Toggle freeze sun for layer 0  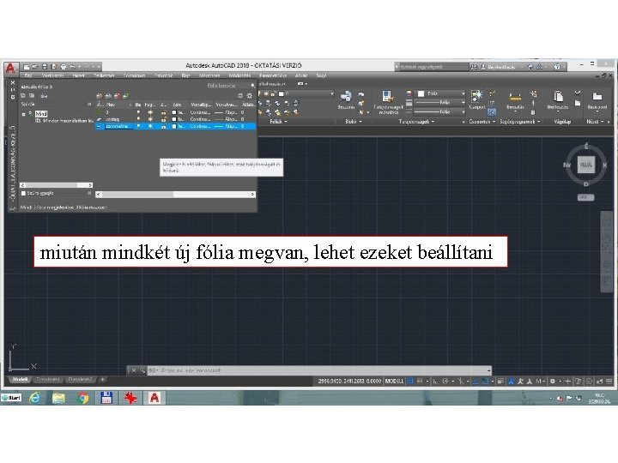[x=150, y=112]
